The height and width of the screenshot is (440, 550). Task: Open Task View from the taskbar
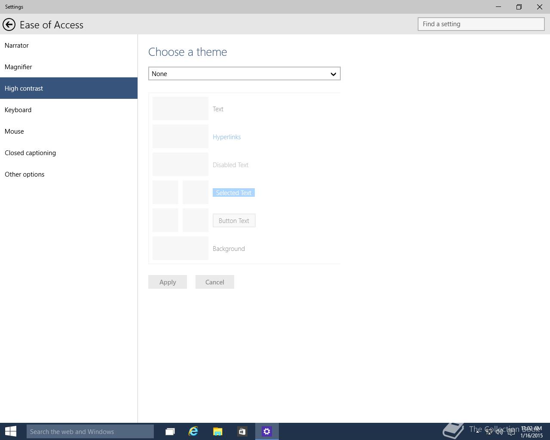pos(170,431)
